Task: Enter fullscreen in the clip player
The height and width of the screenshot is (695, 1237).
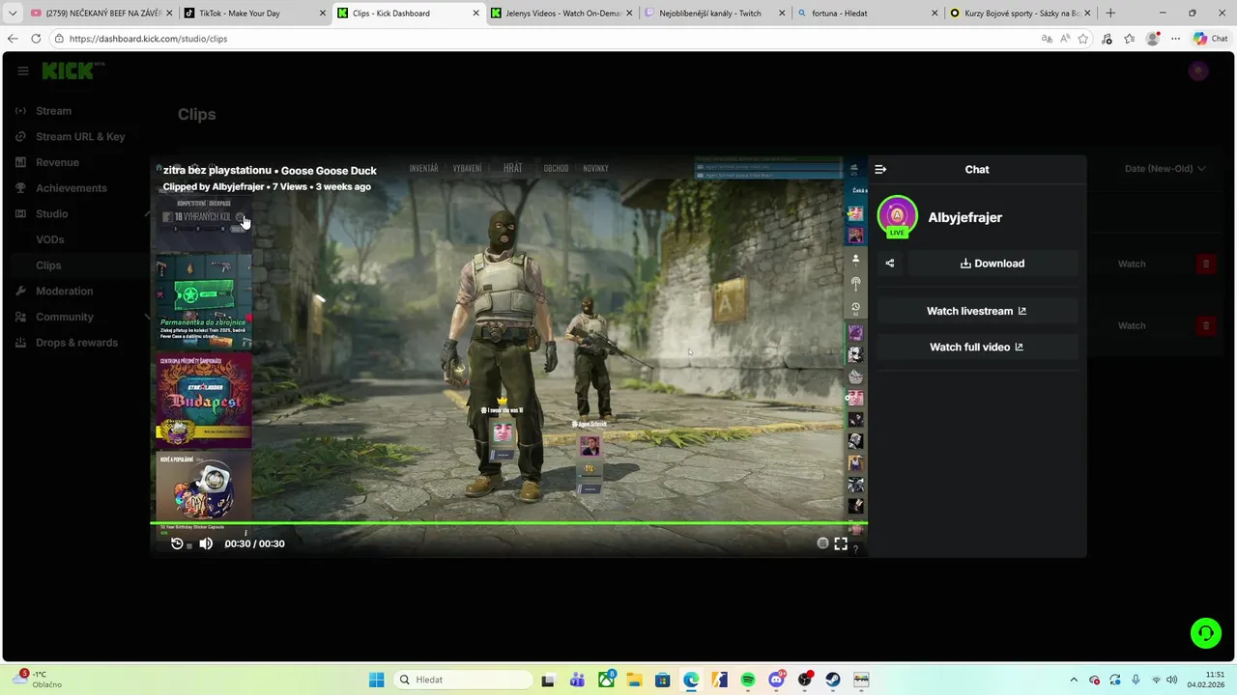Action: [x=841, y=543]
